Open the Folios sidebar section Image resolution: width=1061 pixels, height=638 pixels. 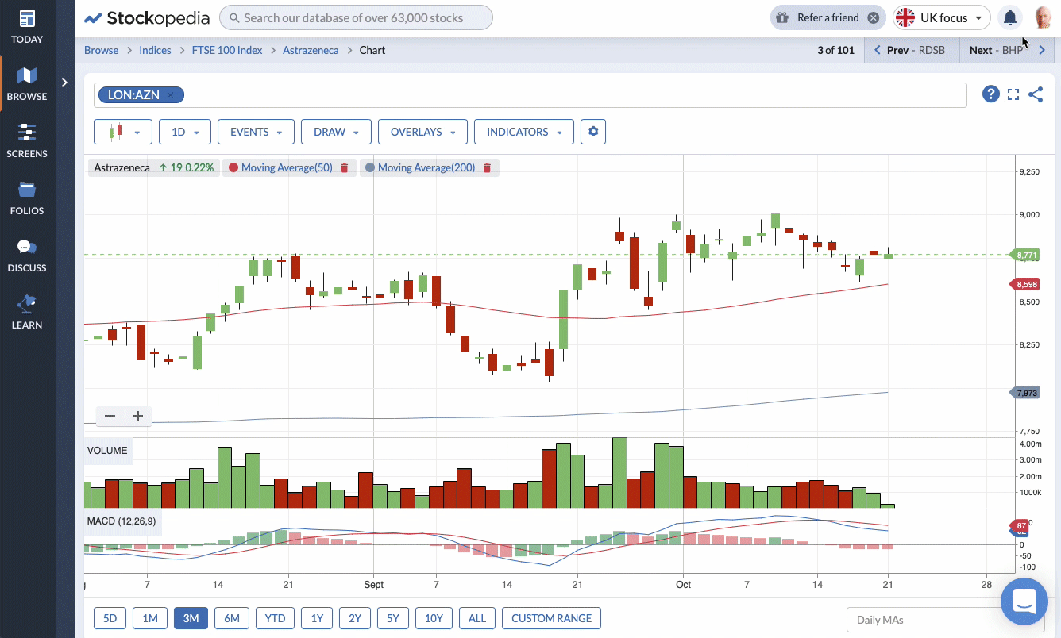coord(27,198)
